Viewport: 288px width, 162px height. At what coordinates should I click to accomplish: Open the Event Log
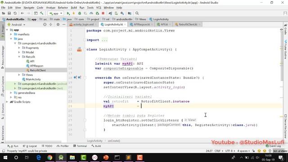click(273, 146)
